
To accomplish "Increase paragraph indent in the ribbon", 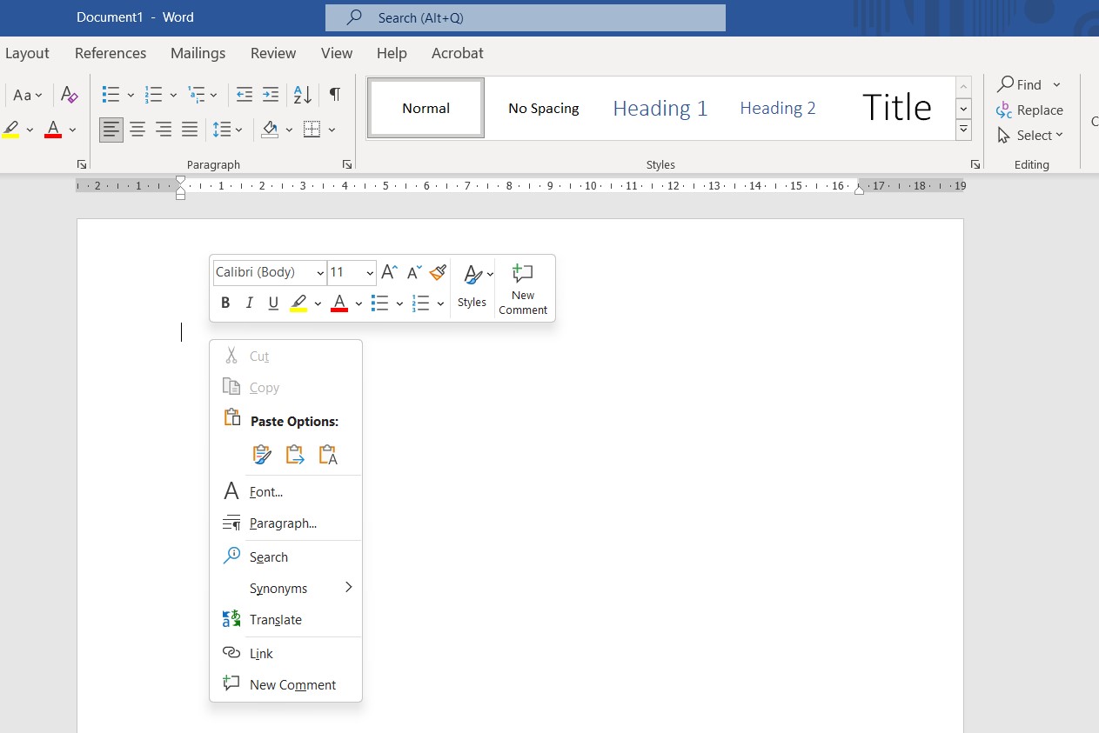I will (271, 95).
